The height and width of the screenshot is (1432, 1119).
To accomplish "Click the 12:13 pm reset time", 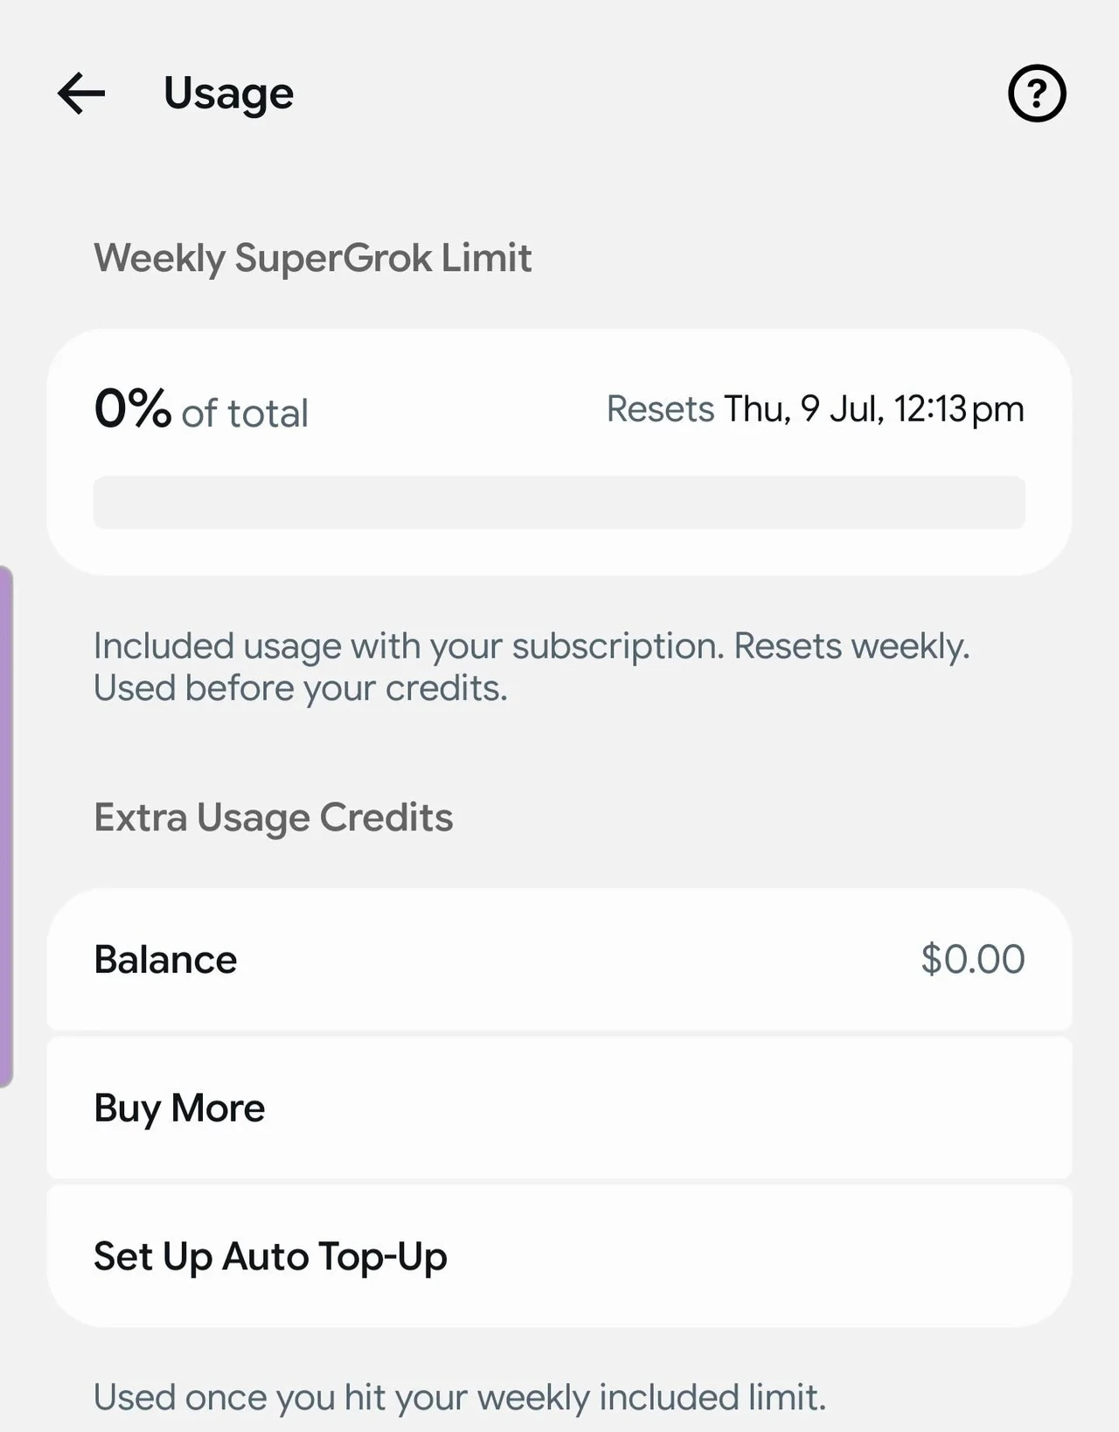I will 959,409.
